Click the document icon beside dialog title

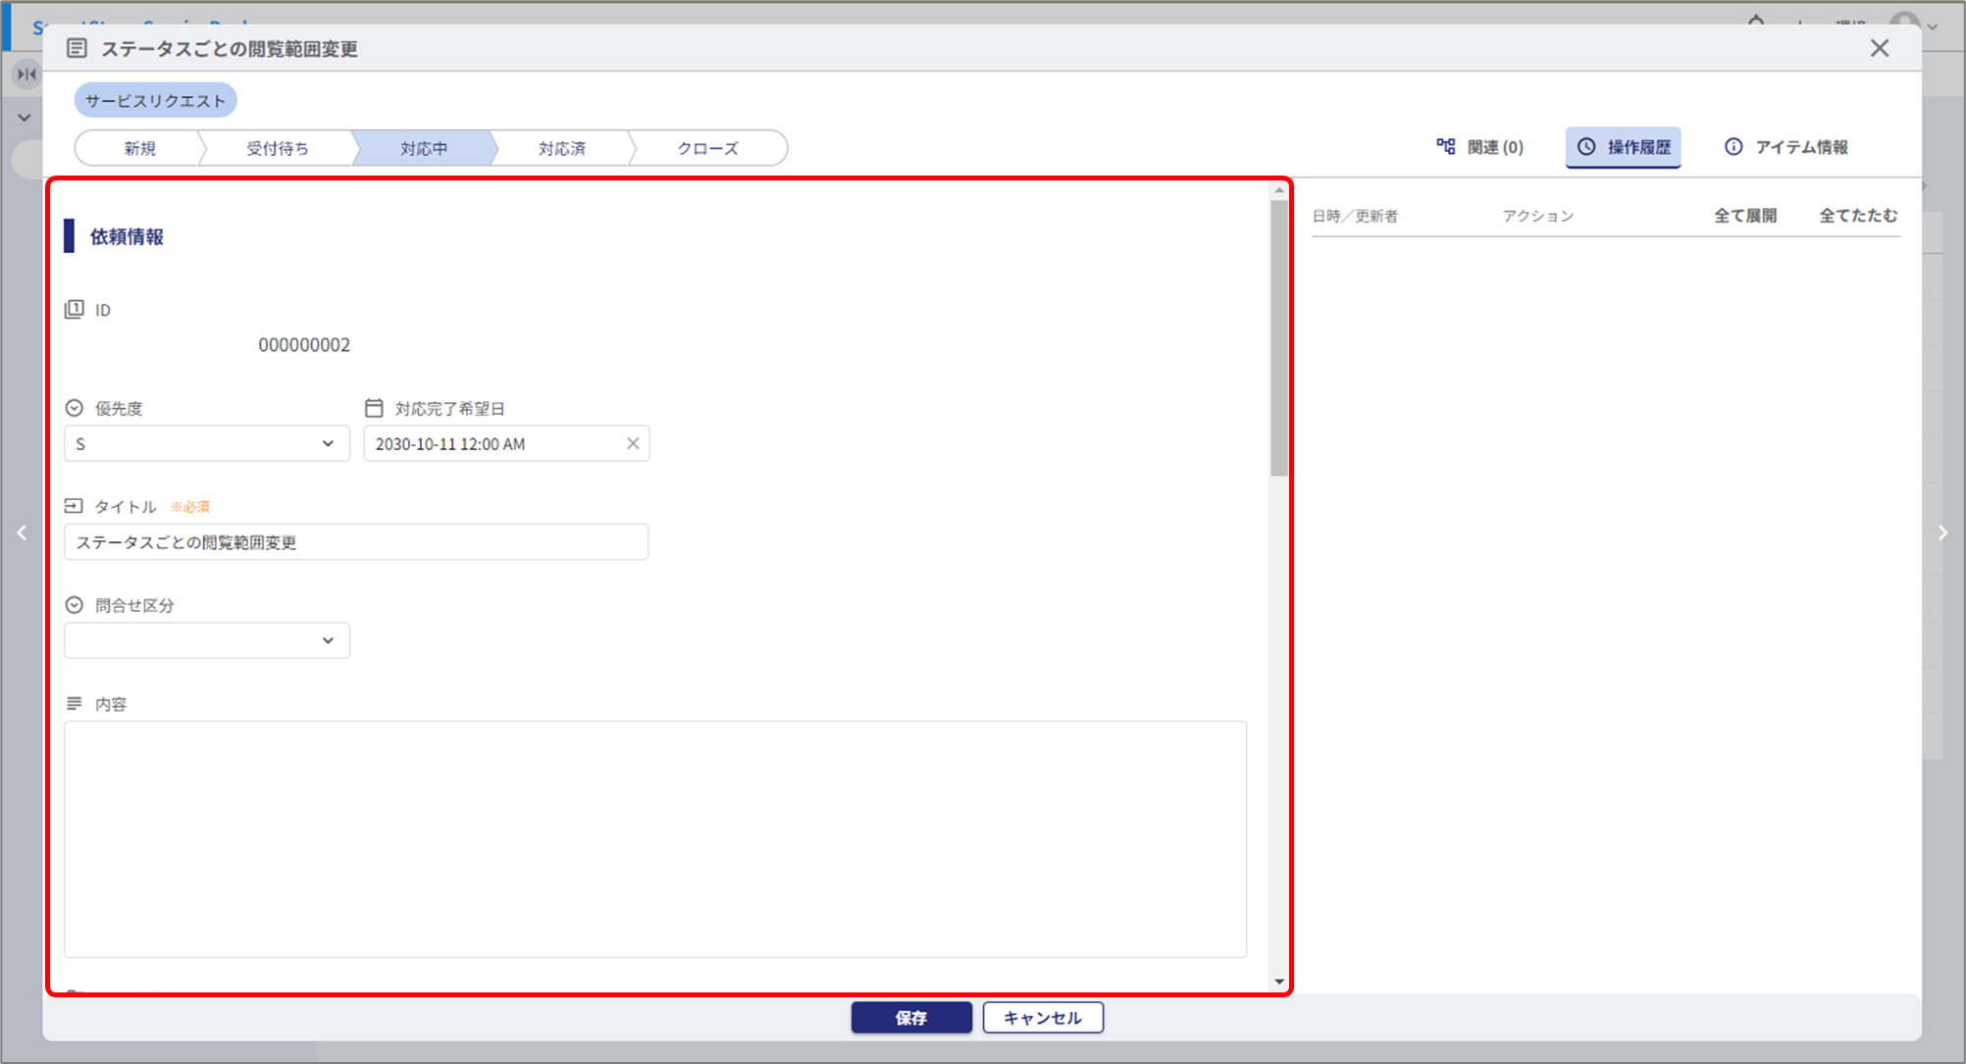pos(77,48)
